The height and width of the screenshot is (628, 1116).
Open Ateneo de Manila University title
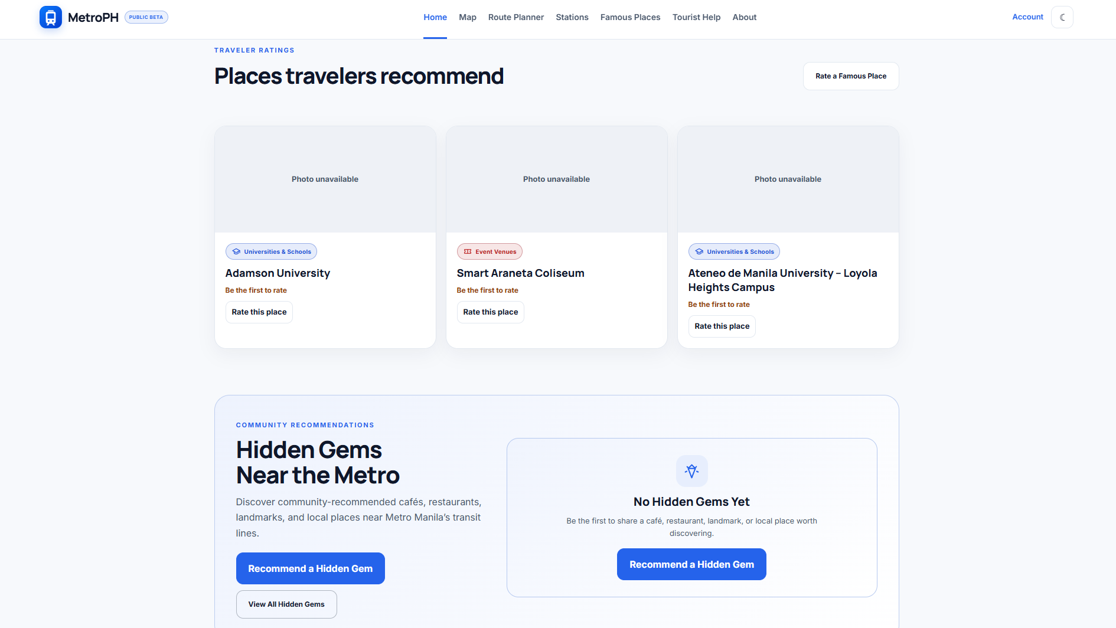(x=783, y=280)
